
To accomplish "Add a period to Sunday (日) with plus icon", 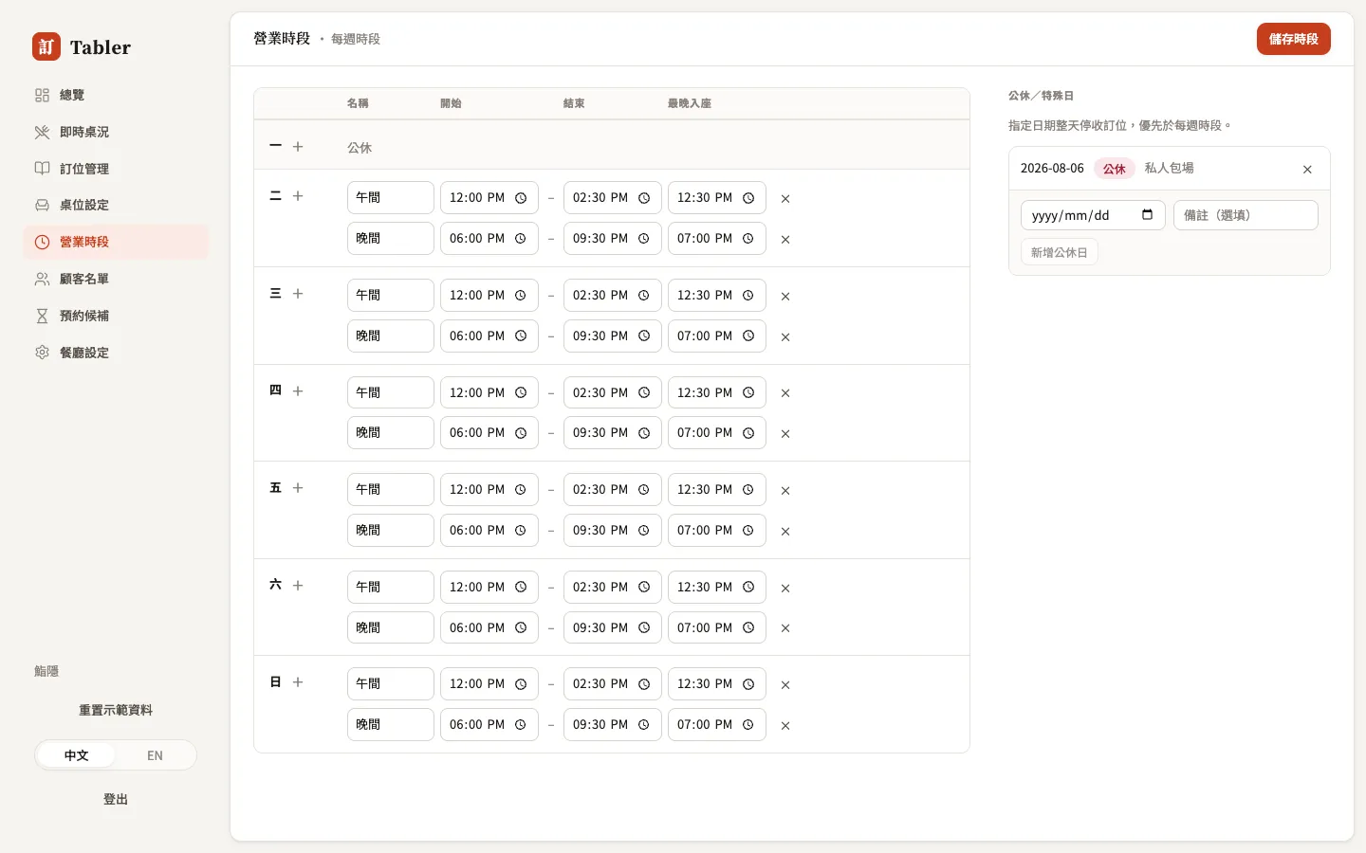I will (298, 682).
